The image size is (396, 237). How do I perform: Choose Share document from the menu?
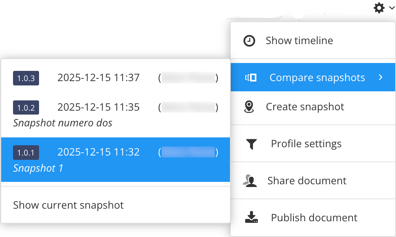[x=307, y=180]
